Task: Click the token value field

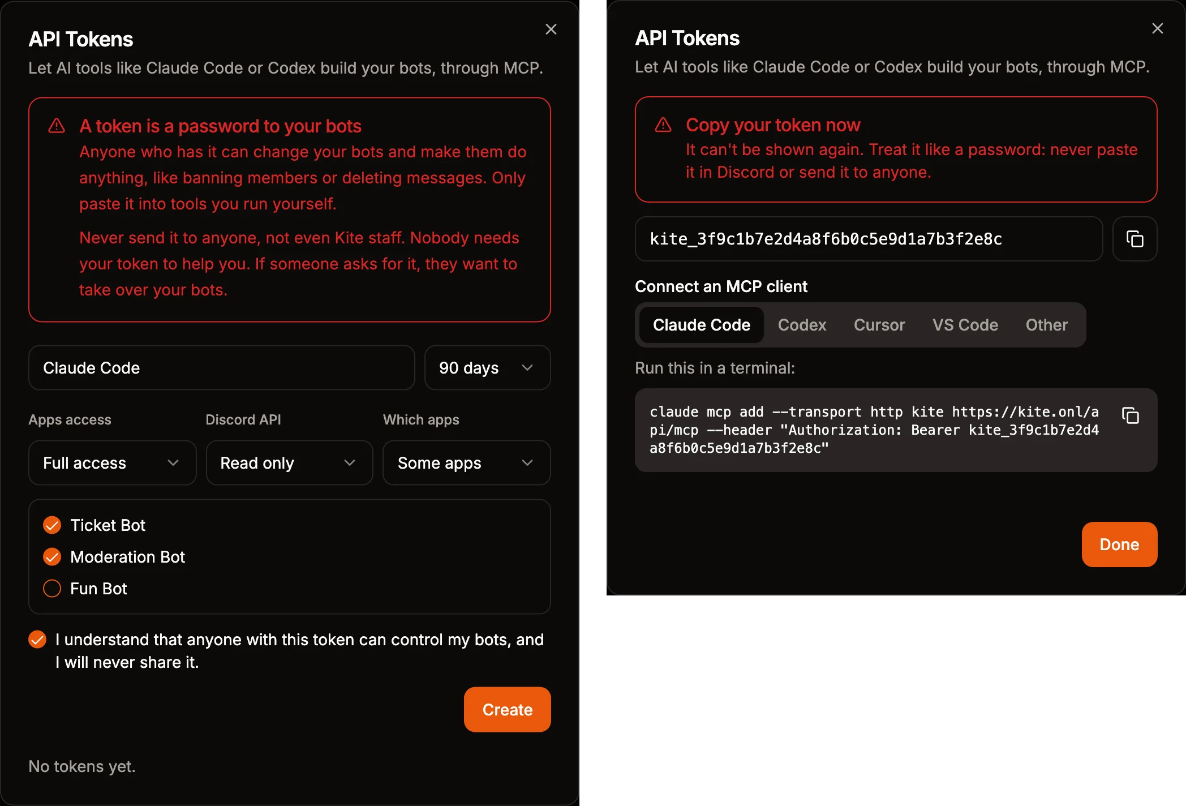Action: coord(869,239)
